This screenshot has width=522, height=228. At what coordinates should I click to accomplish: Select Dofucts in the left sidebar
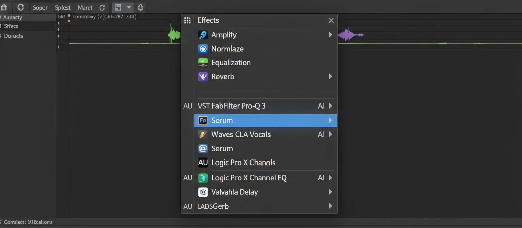tap(14, 36)
